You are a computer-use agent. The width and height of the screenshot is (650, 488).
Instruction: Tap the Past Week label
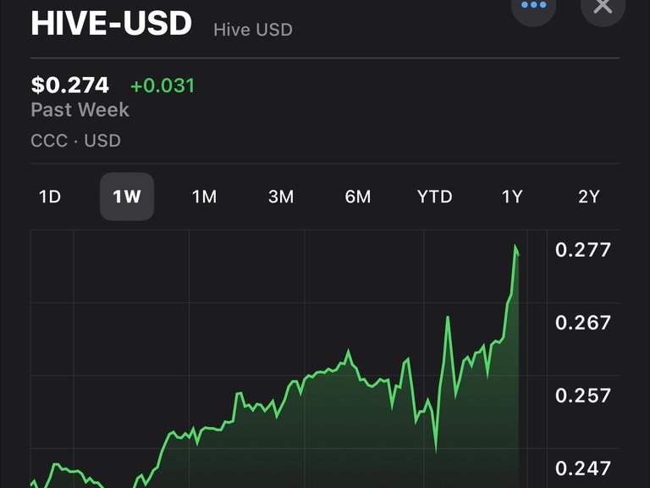80,110
